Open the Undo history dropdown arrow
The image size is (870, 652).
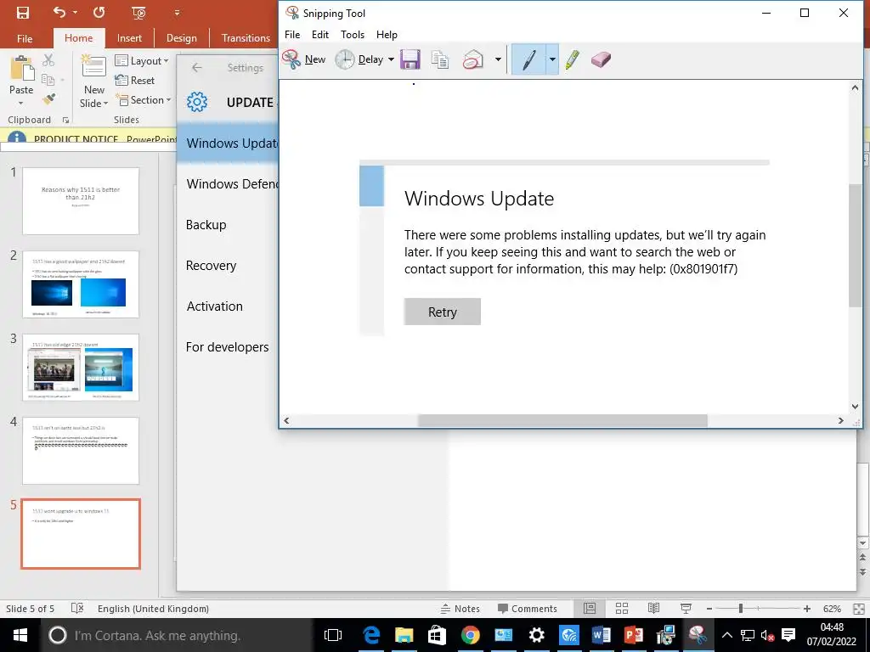pos(75,12)
